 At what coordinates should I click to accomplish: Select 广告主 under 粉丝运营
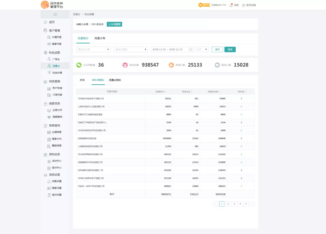(x=56, y=59)
